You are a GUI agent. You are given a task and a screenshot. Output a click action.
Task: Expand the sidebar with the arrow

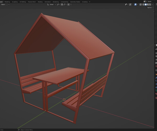pos(154,12)
